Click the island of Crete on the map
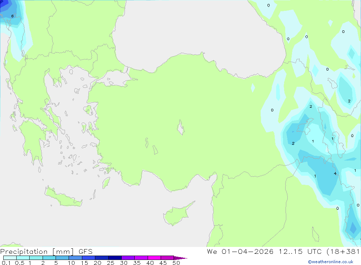The width and height of the screenshot is (361, 265). point(62,197)
